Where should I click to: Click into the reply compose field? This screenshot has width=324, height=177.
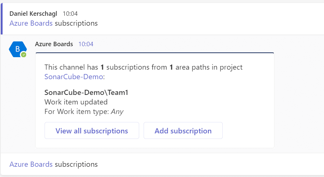(162, 164)
